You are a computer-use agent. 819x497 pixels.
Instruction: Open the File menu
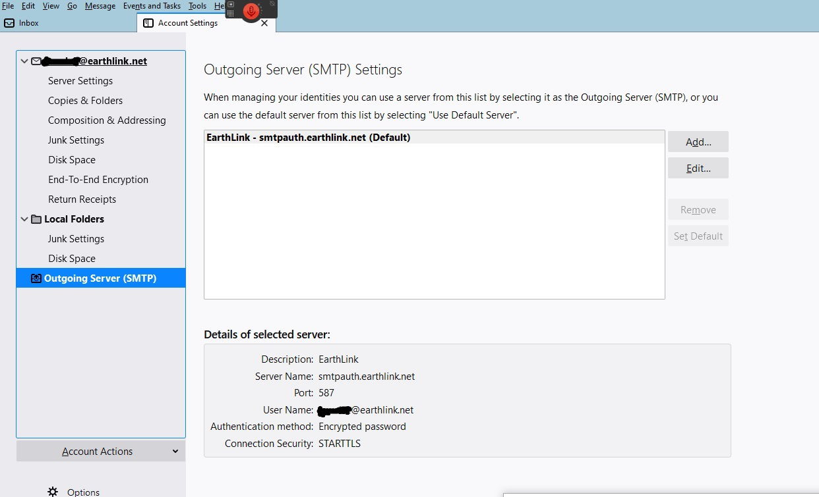pyautogui.click(x=8, y=6)
